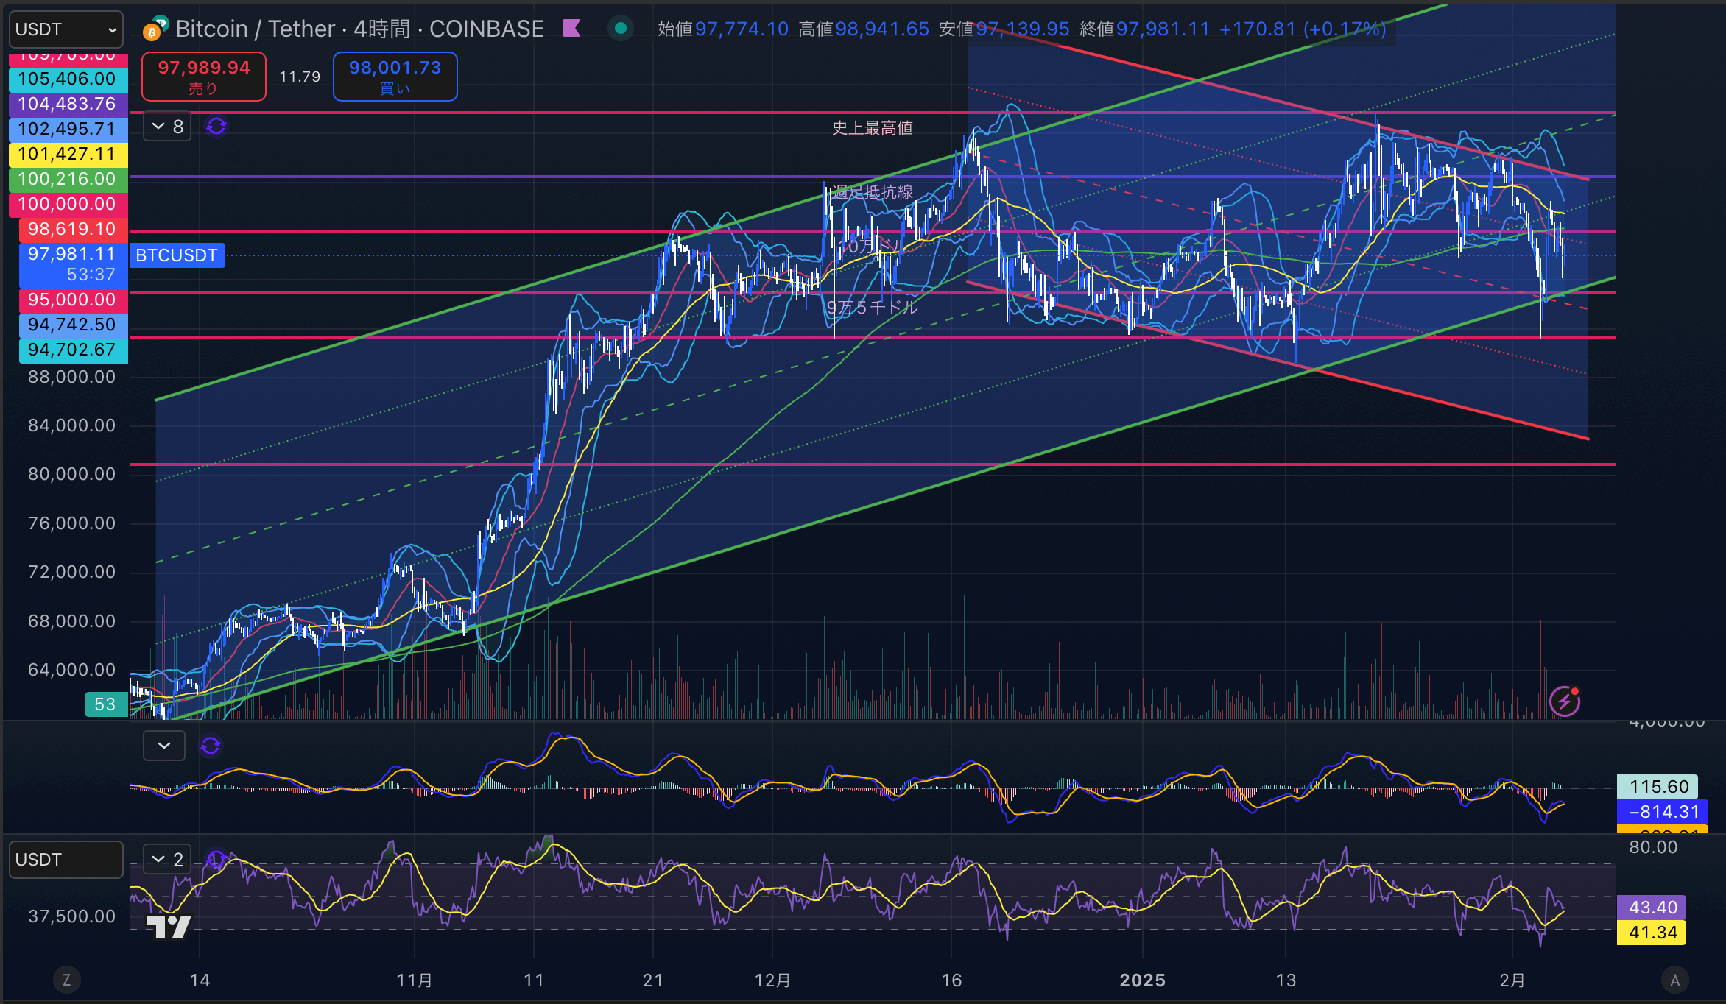Click the MACD pane refresh icon
This screenshot has height=1004, width=1726.
click(x=211, y=746)
